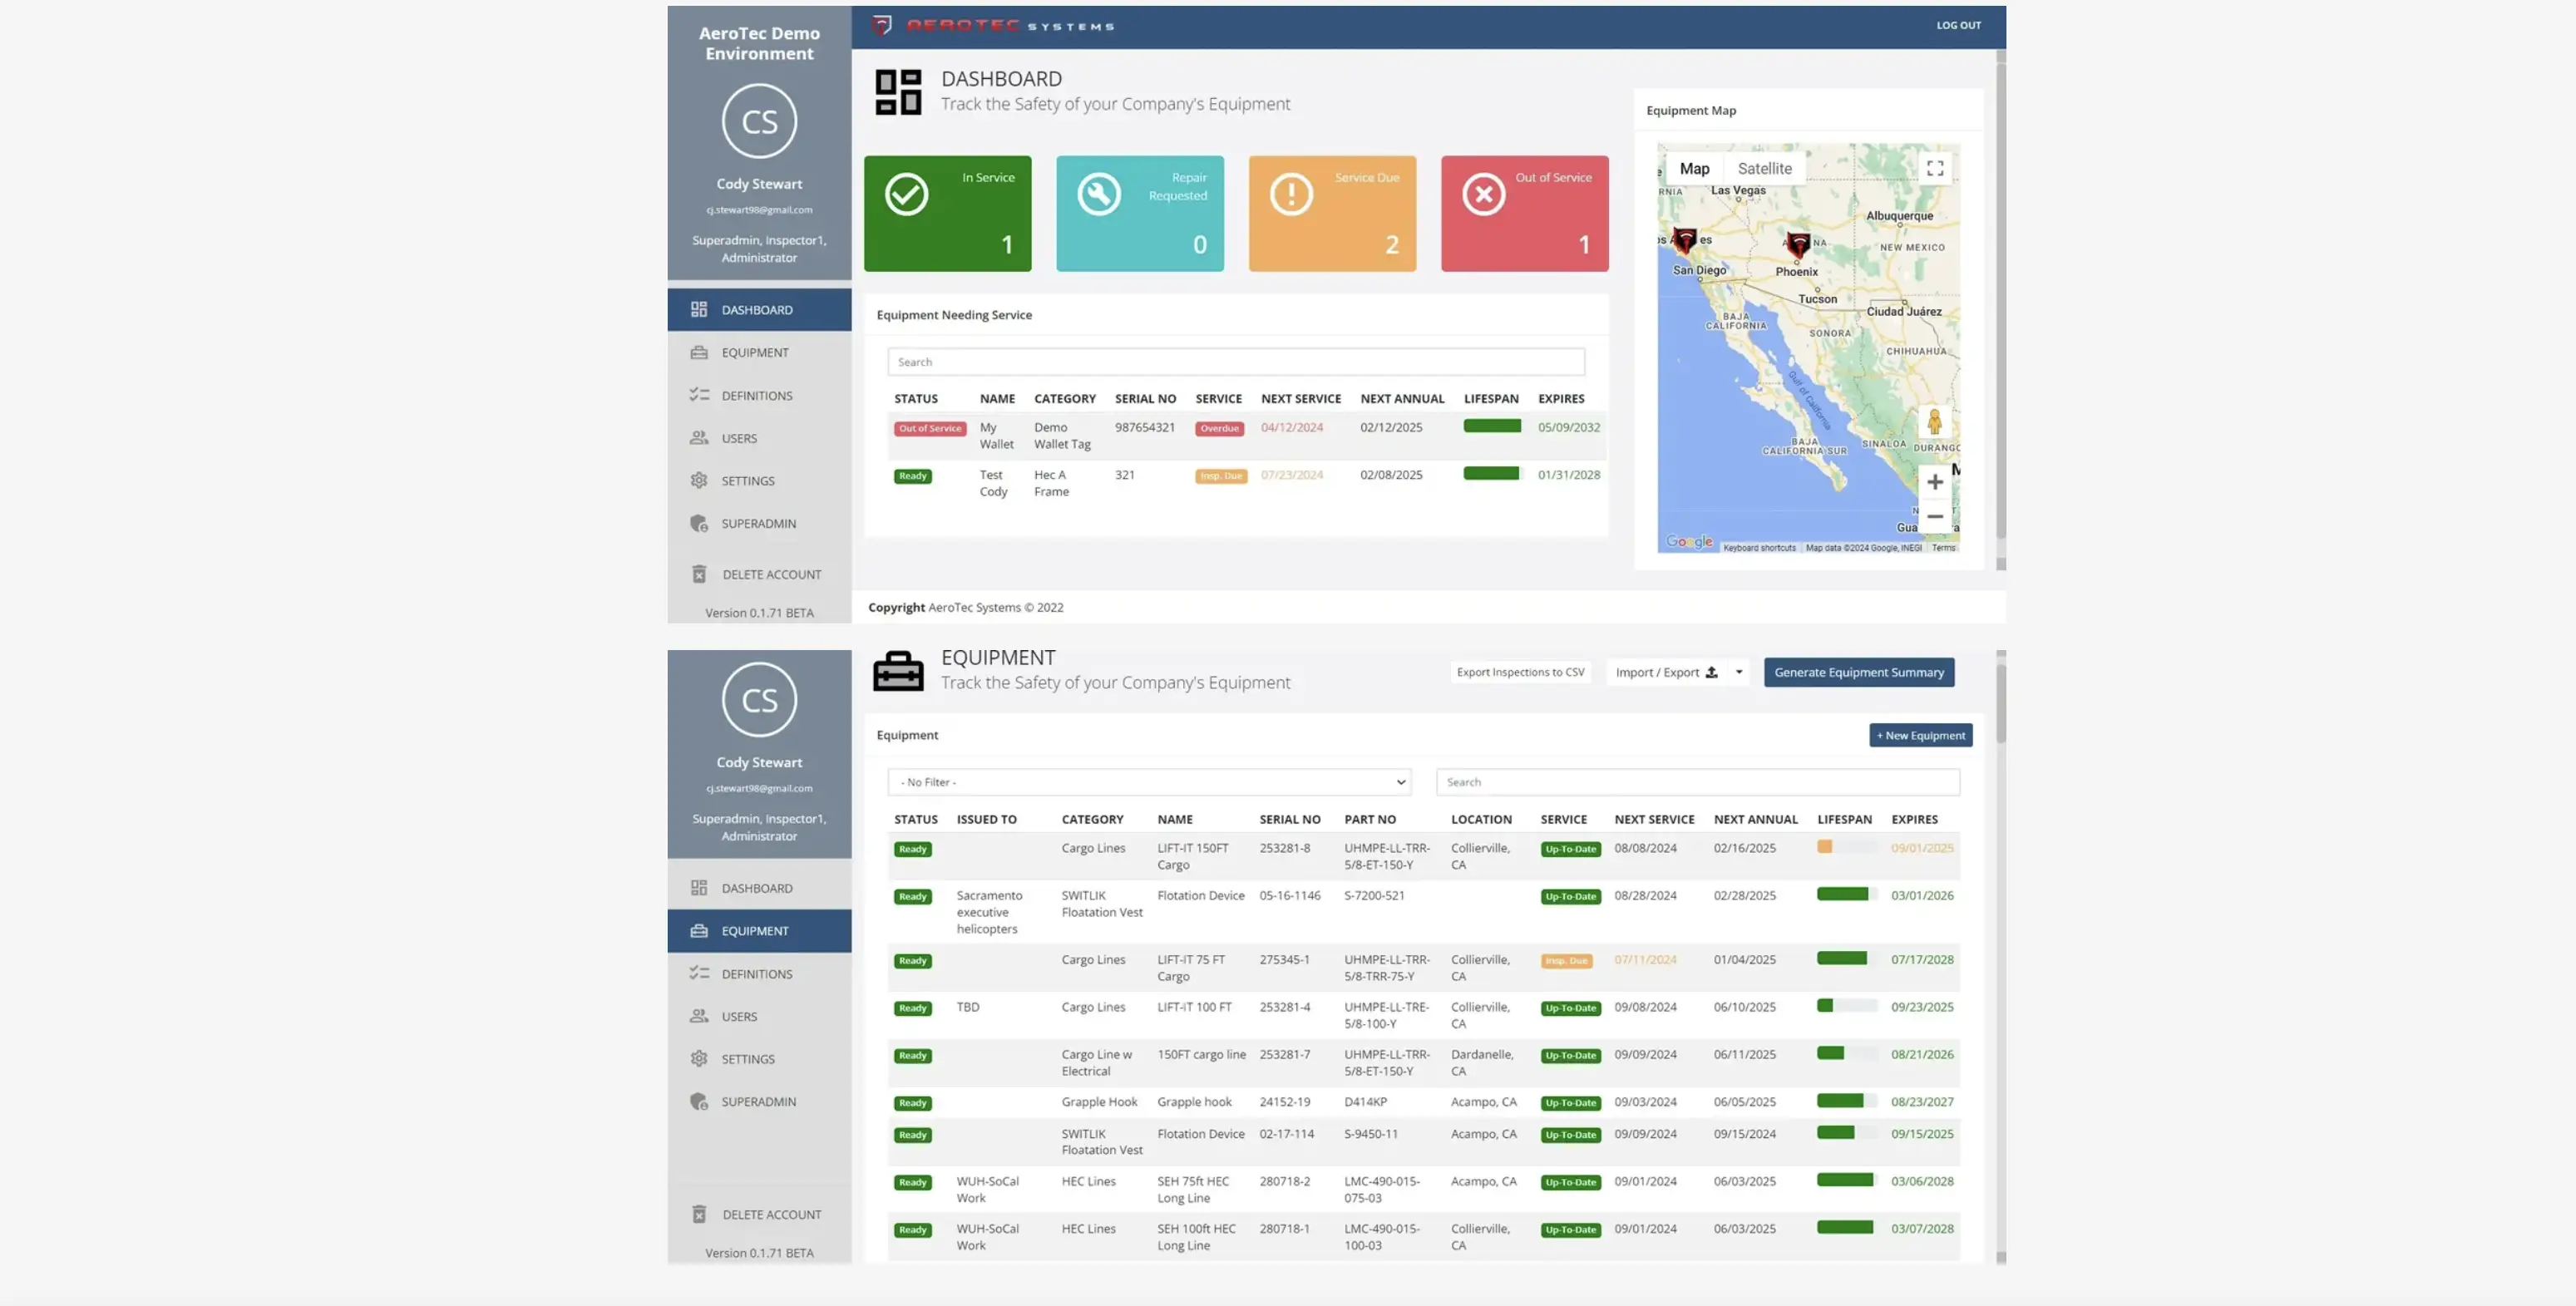
Task: Click serial number 280718-2 in the table
Action: pos(1284,1181)
